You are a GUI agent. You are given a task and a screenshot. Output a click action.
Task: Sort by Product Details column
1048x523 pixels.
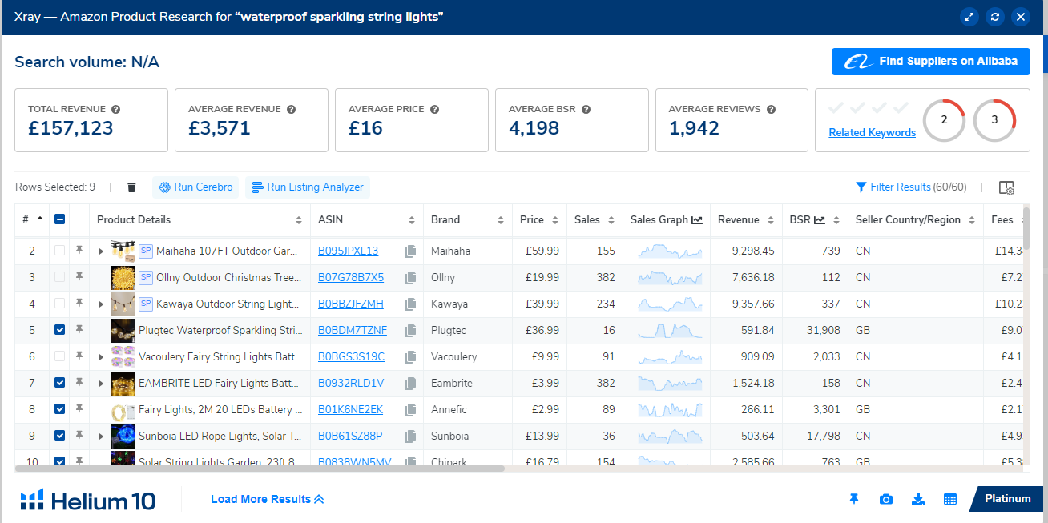(200, 220)
